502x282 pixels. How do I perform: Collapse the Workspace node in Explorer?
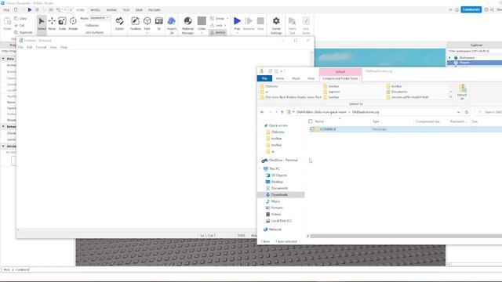tap(449, 58)
